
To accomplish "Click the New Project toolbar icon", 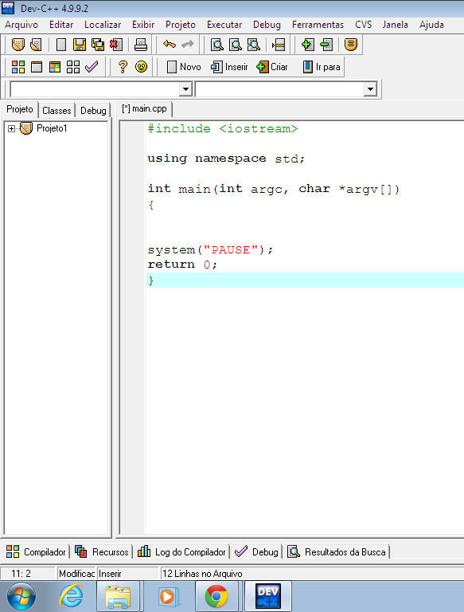I will (x=18, y=45).
